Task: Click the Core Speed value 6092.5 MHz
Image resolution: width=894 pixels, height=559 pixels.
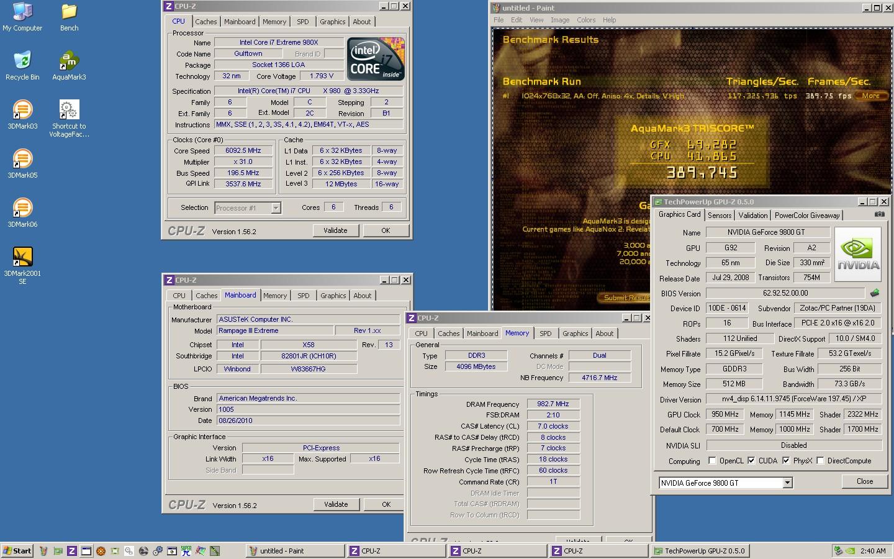Action: [x=243, y=150]
